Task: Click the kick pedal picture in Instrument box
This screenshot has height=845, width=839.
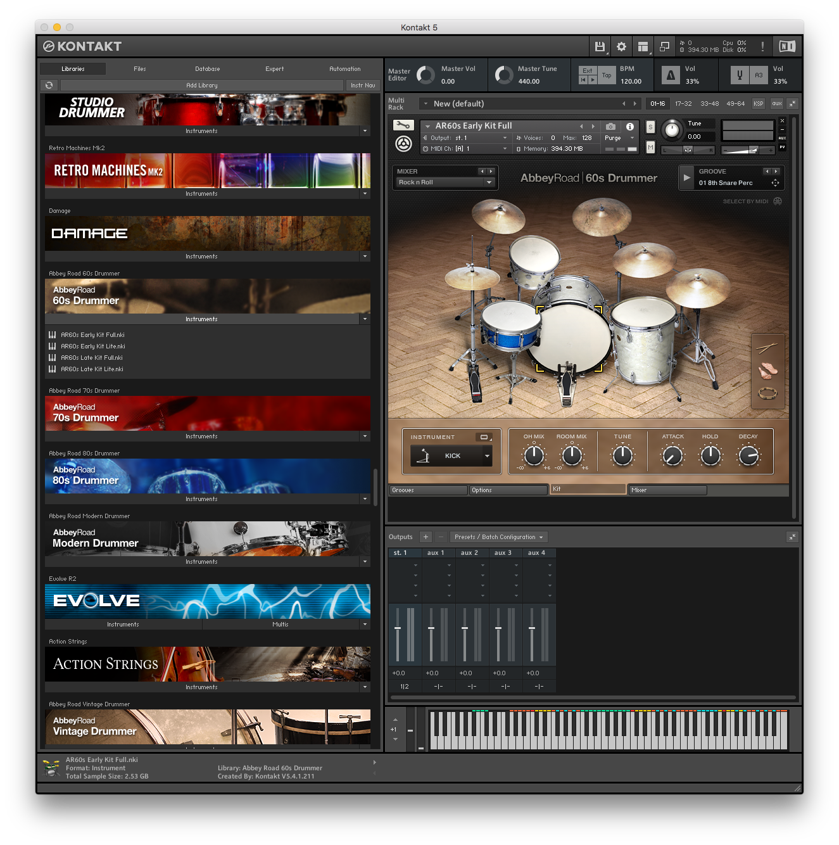Action: tap(424, 456)
